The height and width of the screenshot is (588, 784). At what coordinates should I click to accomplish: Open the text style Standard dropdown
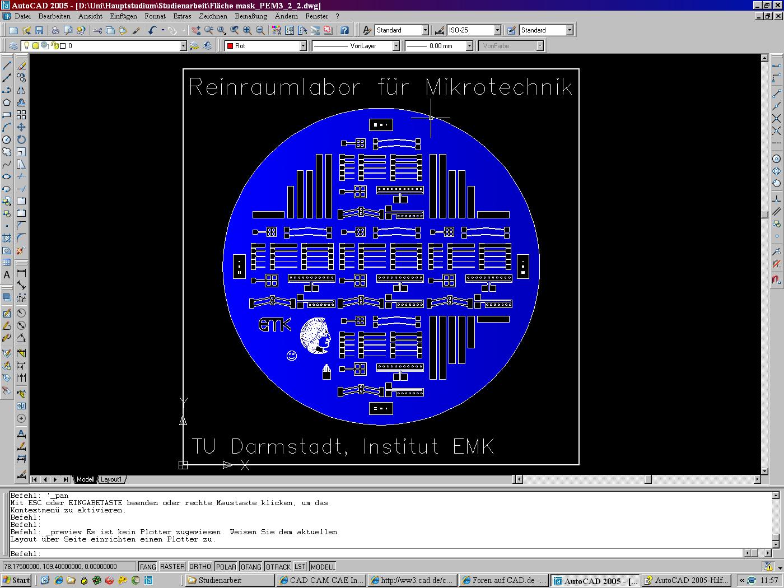point(425,30)
